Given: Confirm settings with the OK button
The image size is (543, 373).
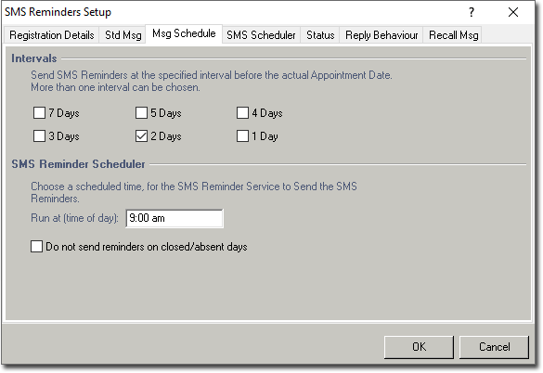Looking at the screenshot, I should (x=419, y=347).
